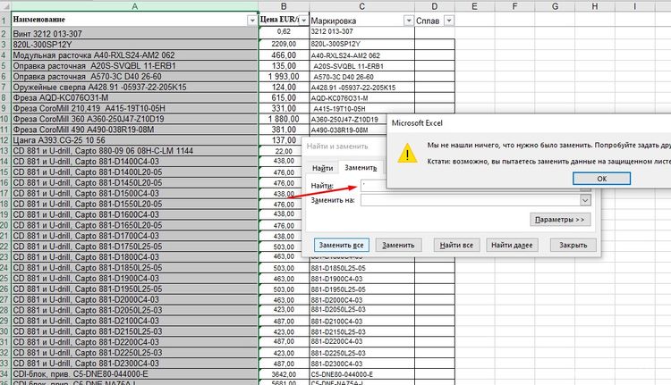Click the Параметры >> button
The image size is (671, 385).
click(x=560, y=220)
